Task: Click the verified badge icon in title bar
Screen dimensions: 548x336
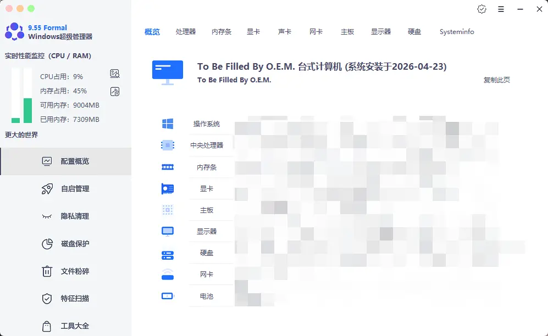Action: click(x=481, y=9)
